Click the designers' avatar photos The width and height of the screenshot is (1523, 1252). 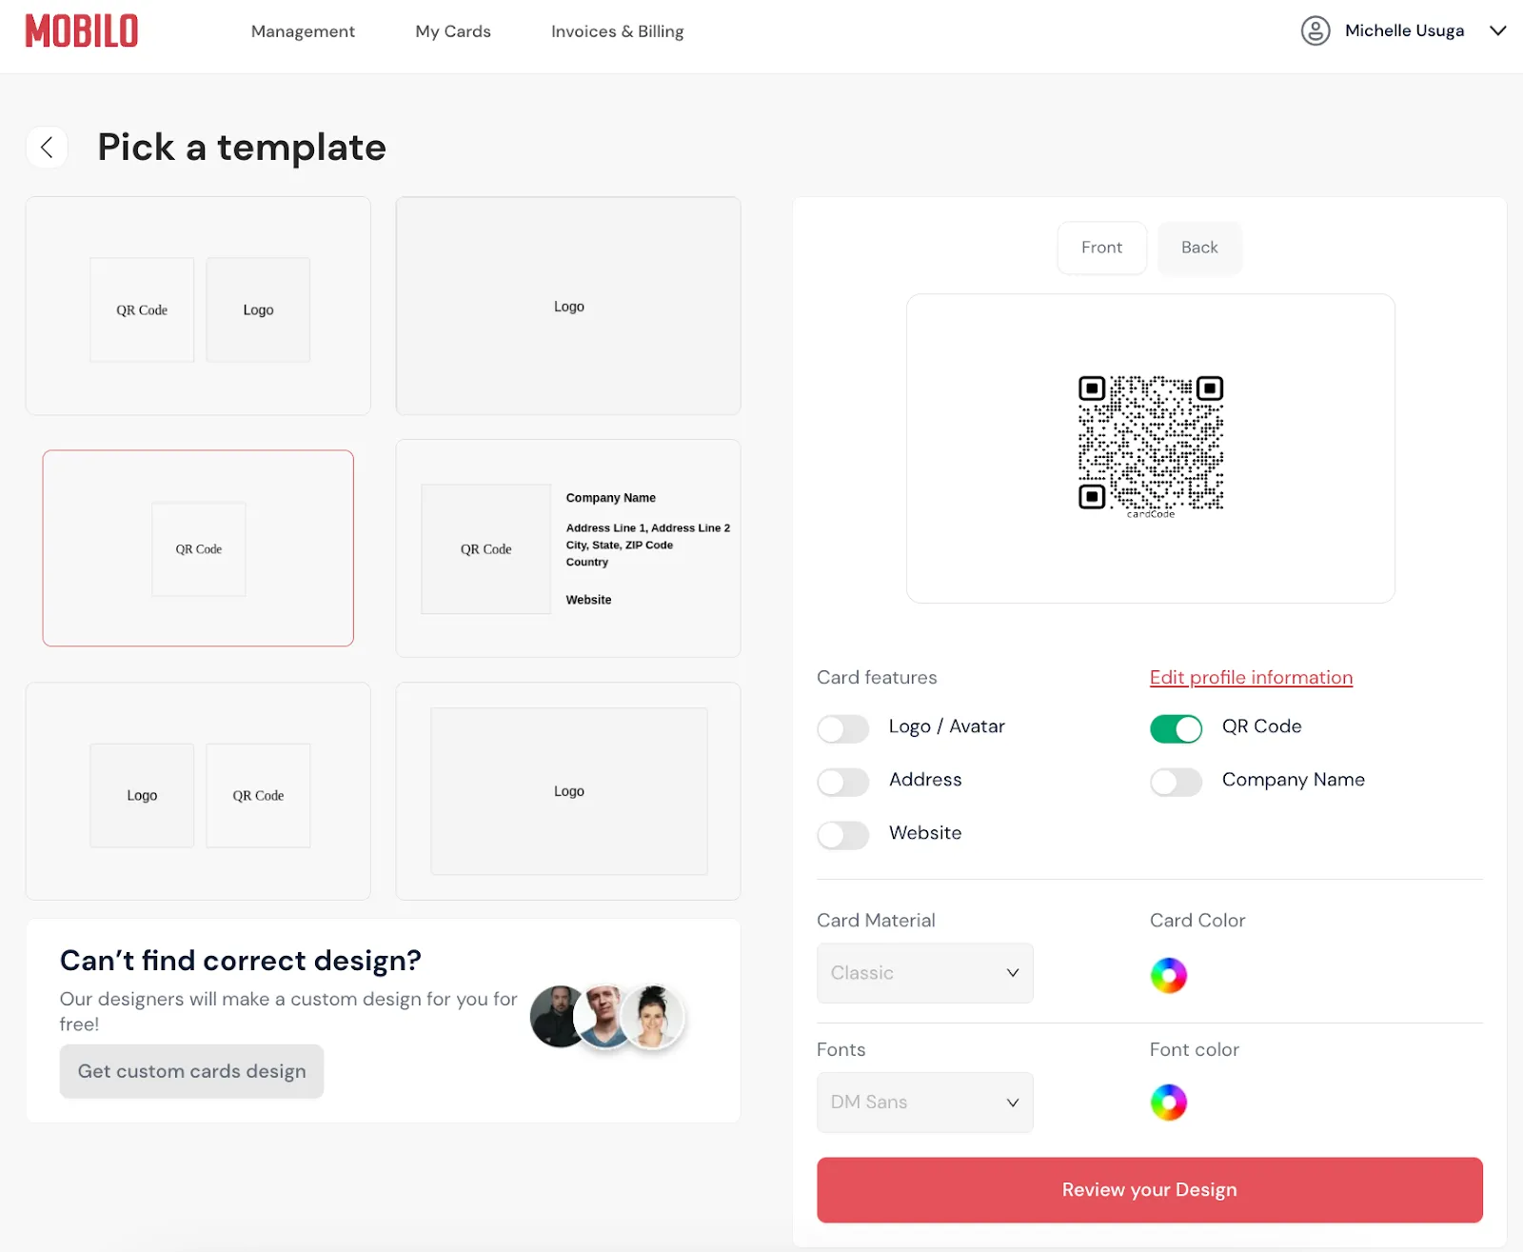tap(607, 1017)
